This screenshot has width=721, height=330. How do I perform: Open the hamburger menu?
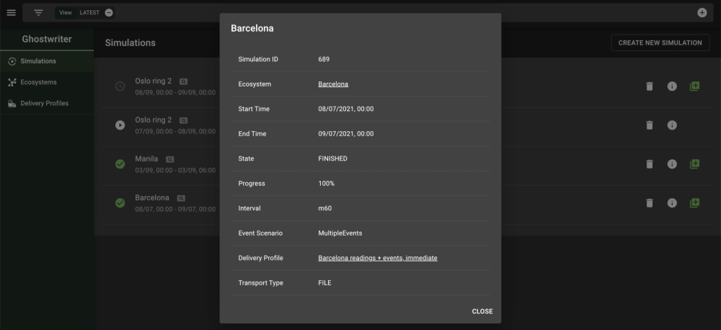(10, 12)
